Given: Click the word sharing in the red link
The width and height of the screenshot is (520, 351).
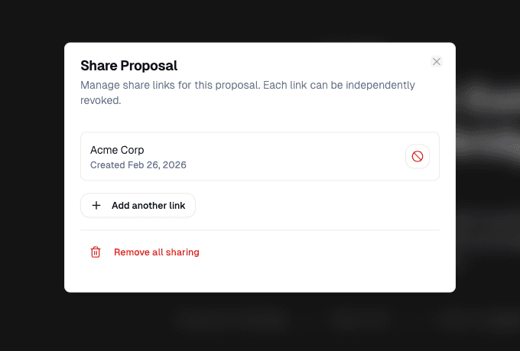Looking at the screenshot, I should 181,252.
